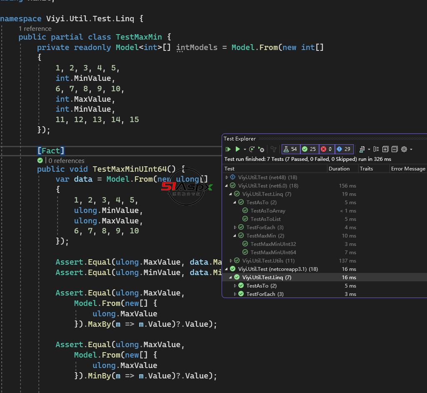427x393 pixels.
Task: Open the dropdown arrow beside Run button
Action: click(x=245, y=150)
